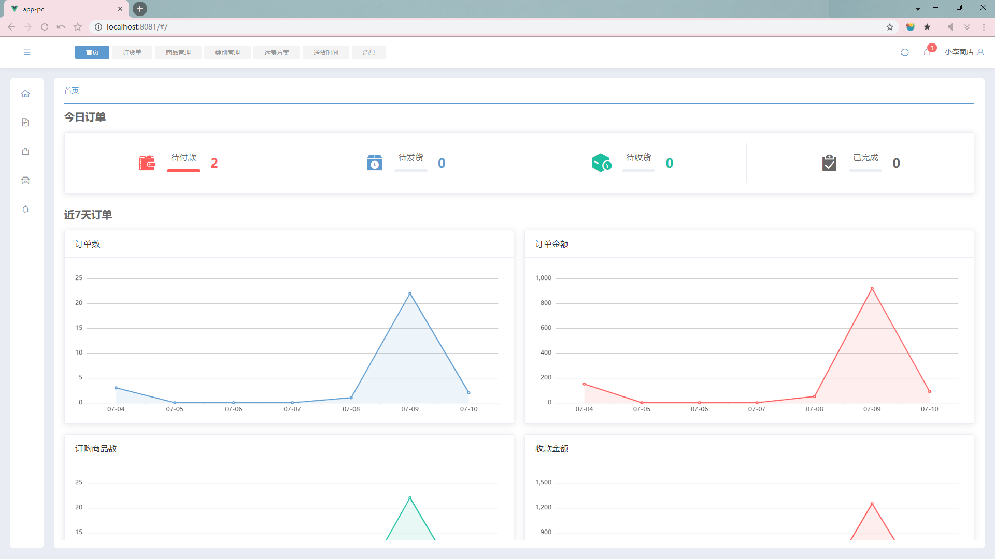Click the refresh icon in top header
The width and height of the screenshot is (995, 559).
coord(905,52)
